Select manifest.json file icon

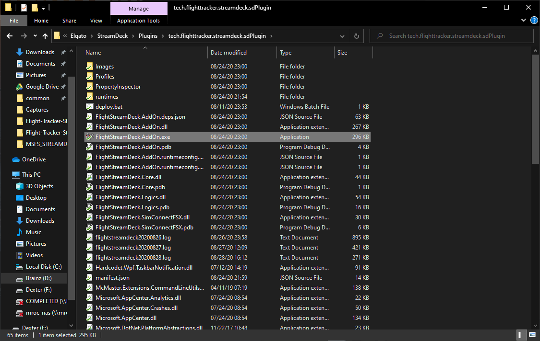click(90, 278)
